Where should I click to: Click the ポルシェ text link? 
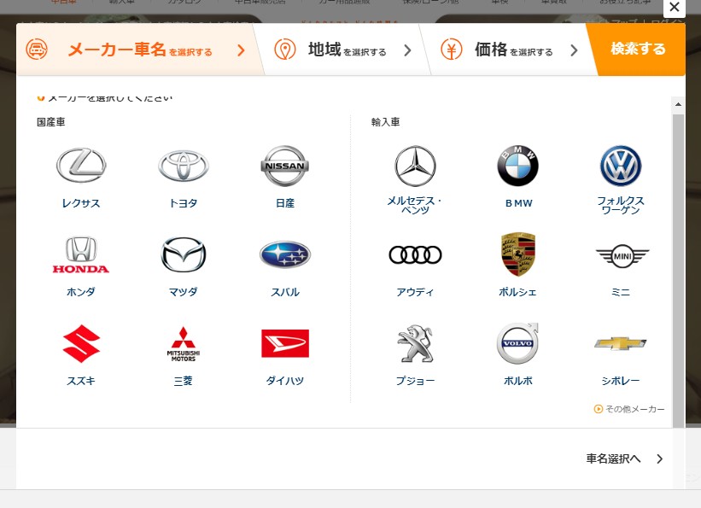point(517,292)
